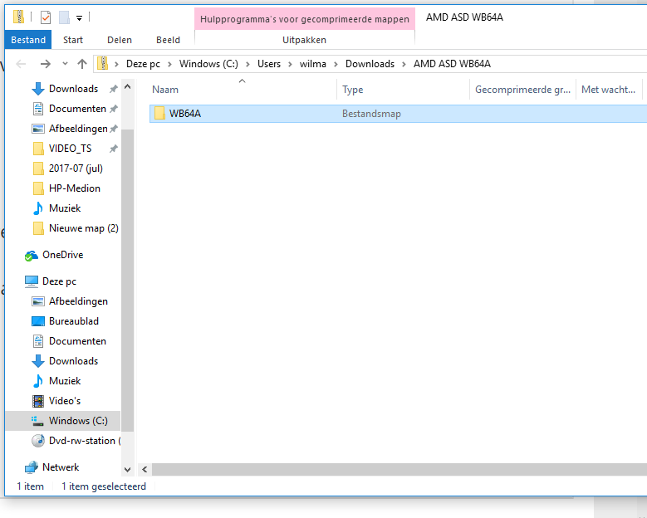Click the sidebar scroll up arrow
647x518 pixels.
(x=128, y=87)
